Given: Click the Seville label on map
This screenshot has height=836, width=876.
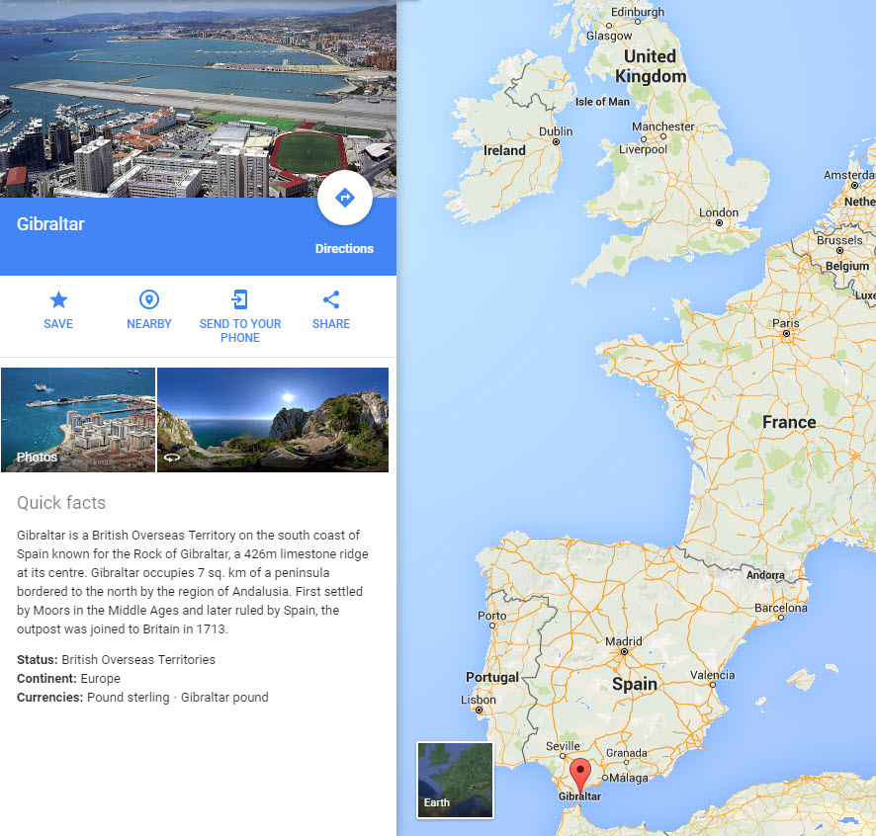Looking at the screenshot, I should [x=566, y=746].
